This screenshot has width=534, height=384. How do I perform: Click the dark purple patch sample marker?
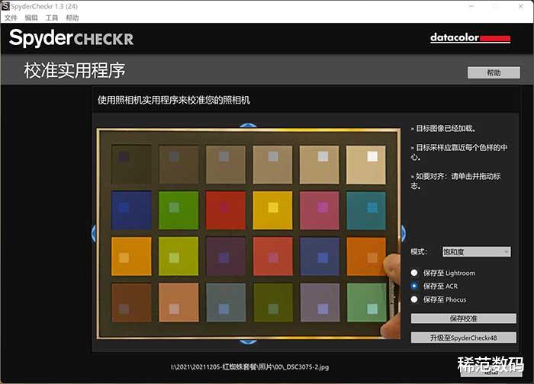pyautogui.click(x=224, y=258)
